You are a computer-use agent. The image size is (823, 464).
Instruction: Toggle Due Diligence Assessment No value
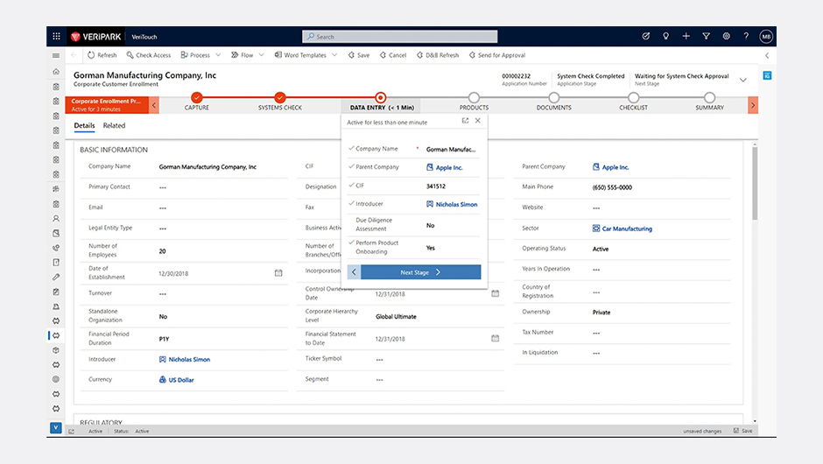pyautogui.click(x=431, y=225)
